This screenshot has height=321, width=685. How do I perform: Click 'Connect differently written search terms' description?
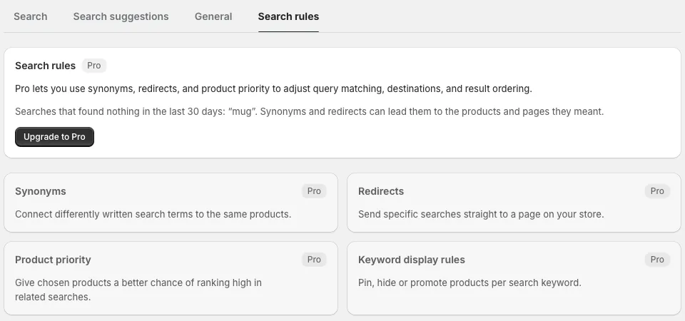tap(153, 215)
